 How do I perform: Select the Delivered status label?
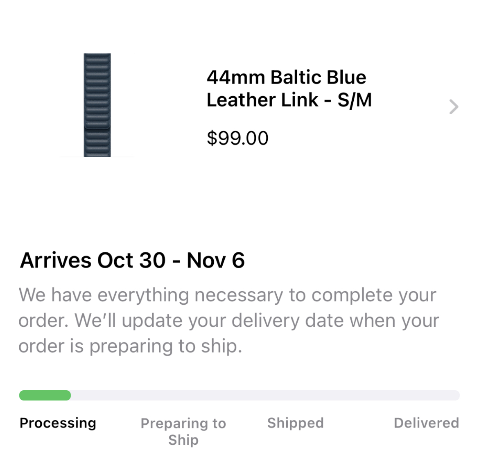427,423
